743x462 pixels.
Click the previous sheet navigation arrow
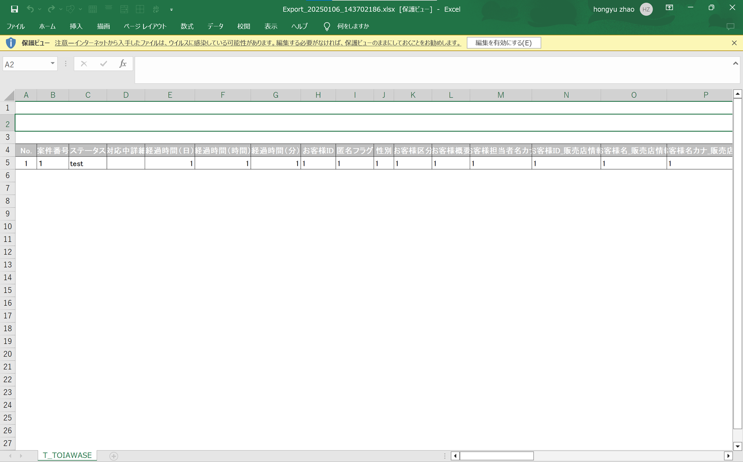pyautogui.click(x=10, y=456)
